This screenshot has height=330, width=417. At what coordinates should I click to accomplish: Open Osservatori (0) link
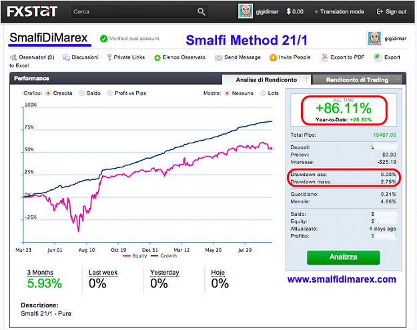[37, 57]
